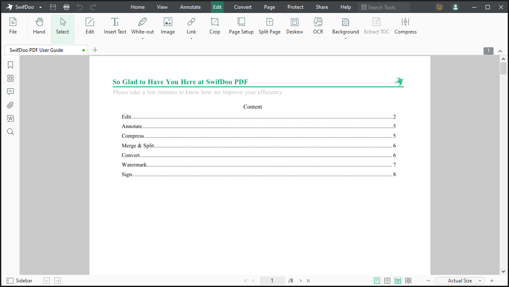Select the Hand tool
509x287 pixels.
(x=39, y=26)
